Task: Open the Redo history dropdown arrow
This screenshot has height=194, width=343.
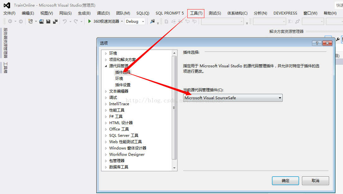Action: pyautogui.click(x=81, y=21)
